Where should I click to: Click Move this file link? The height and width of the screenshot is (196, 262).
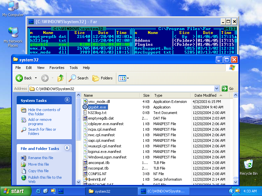pos(38,164)
